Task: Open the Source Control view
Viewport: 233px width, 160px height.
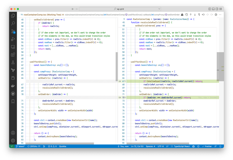Action: pos(13,31)
